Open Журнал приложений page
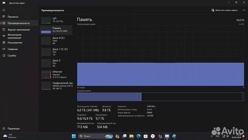The height and width of the screenshot is (140, 248). (x=19, y=30)
